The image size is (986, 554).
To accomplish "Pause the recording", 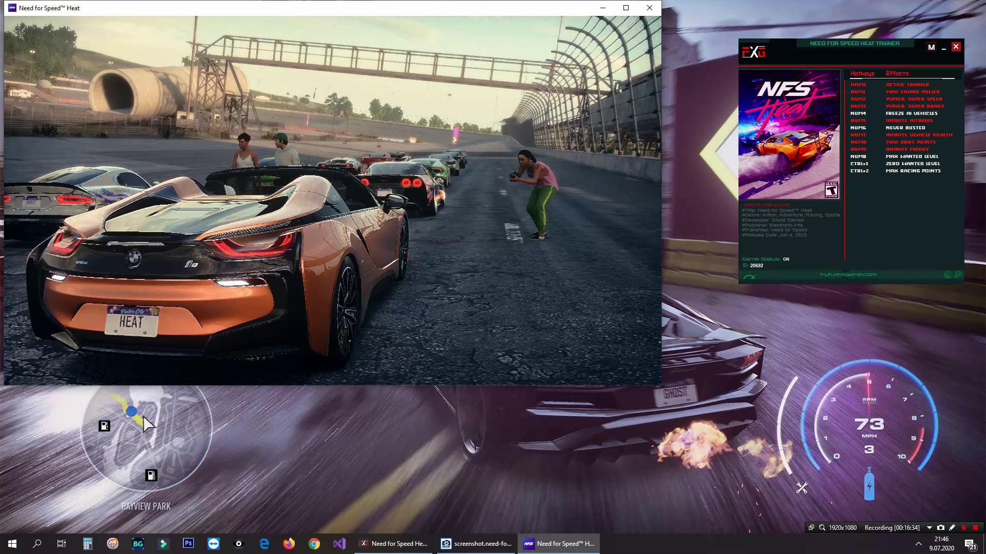I will (x=964, y=527).
